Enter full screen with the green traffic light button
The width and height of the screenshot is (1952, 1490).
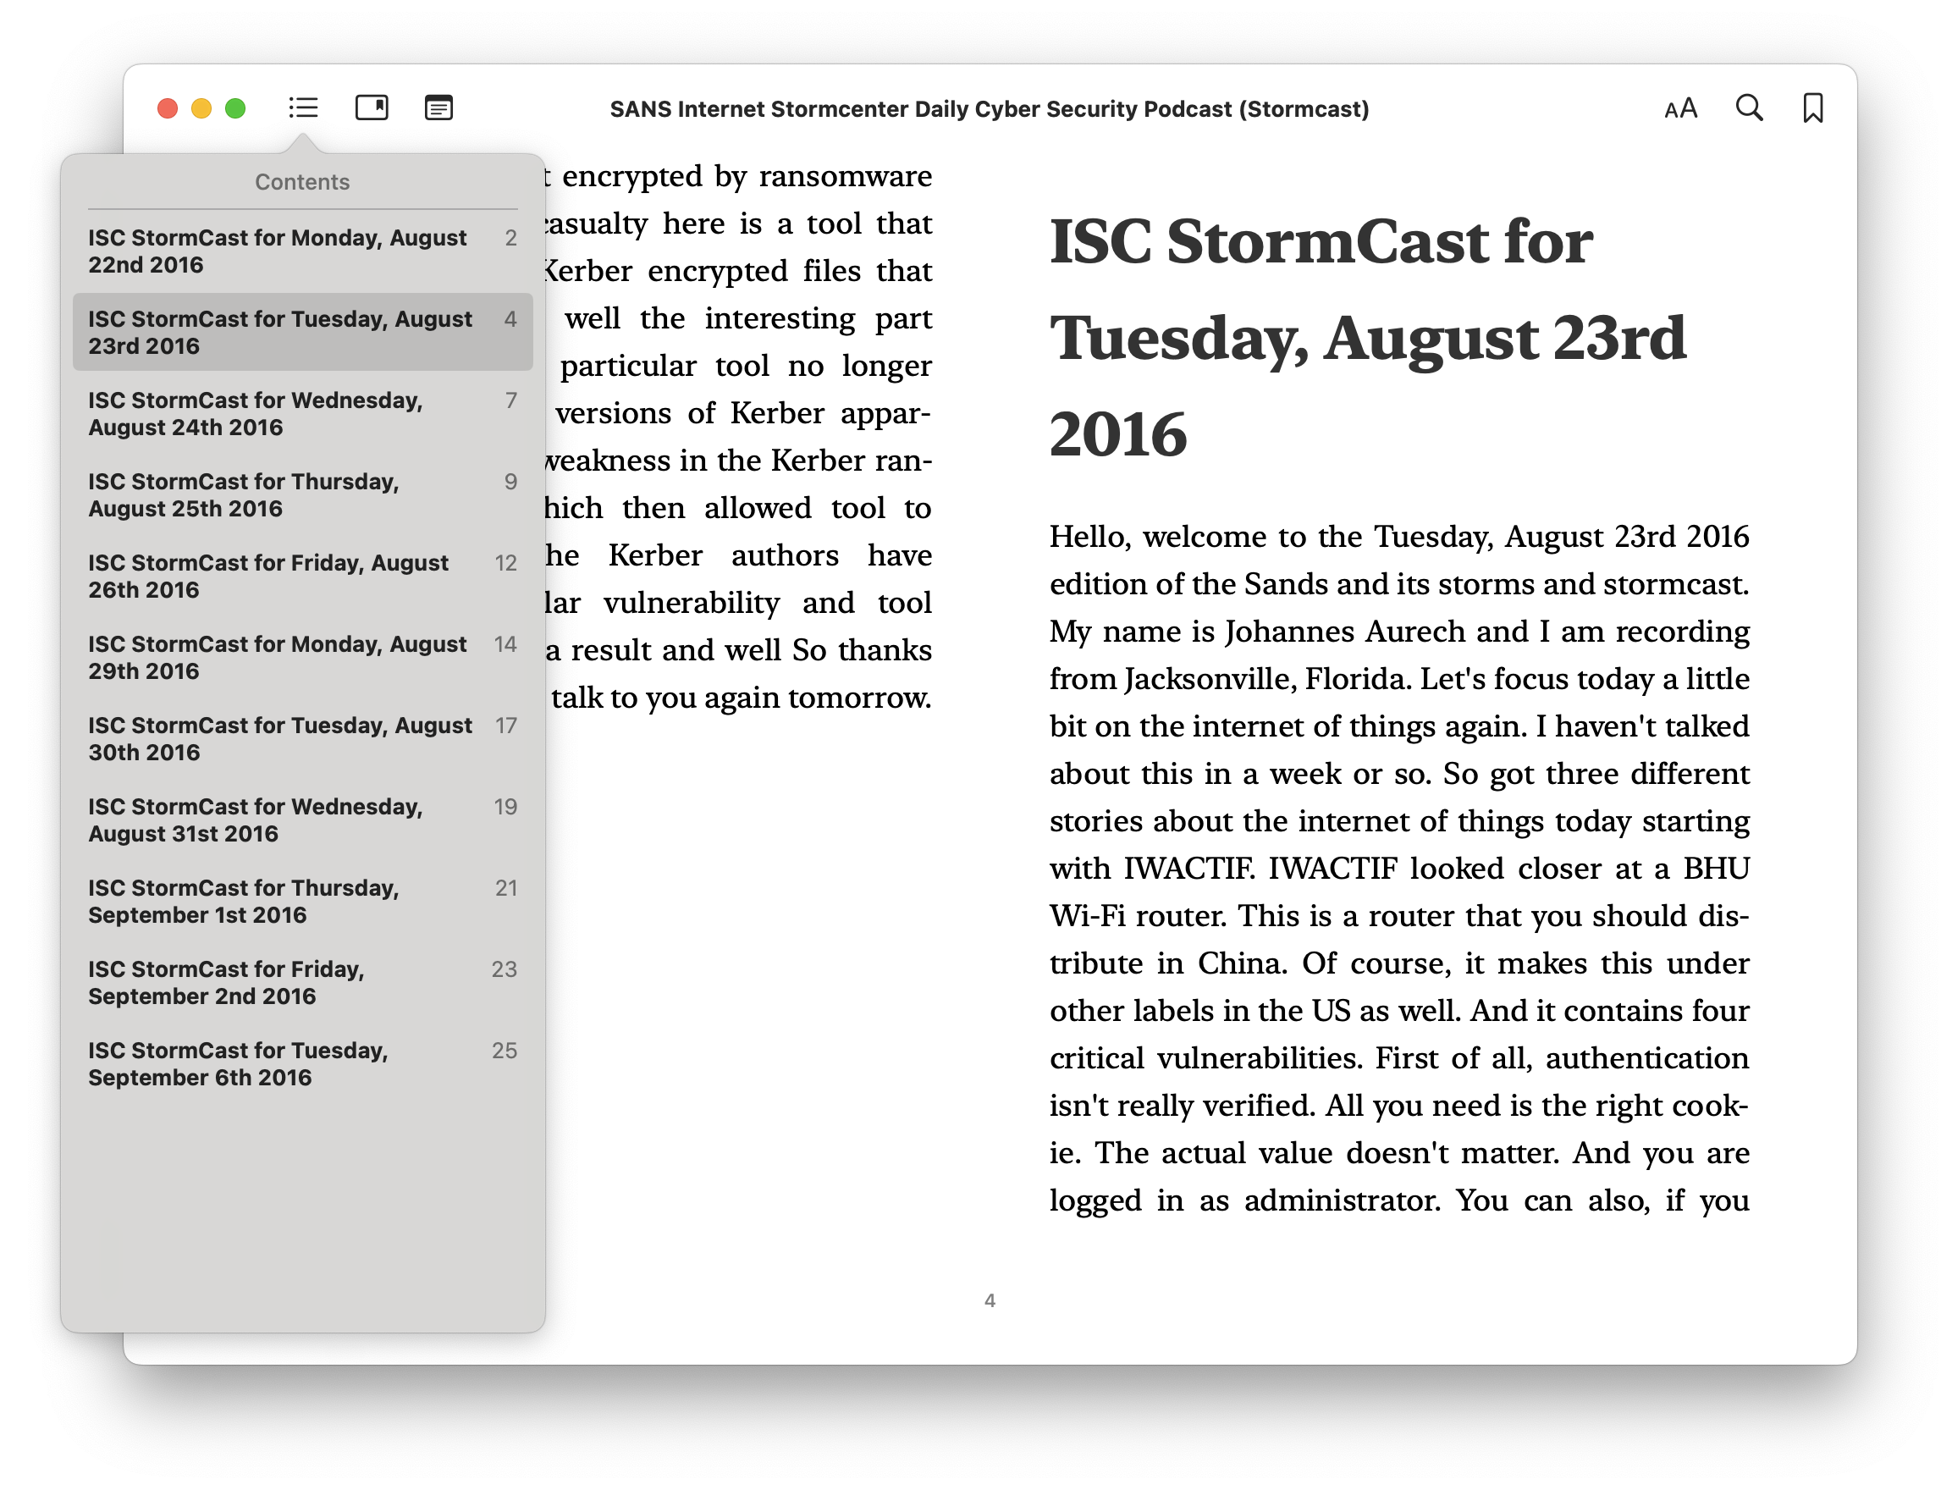pos(235,108)
